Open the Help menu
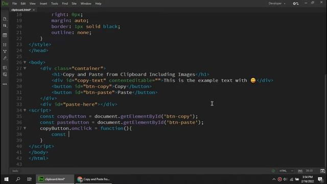This screenshot has height=184, width=327. pos(98,4)
